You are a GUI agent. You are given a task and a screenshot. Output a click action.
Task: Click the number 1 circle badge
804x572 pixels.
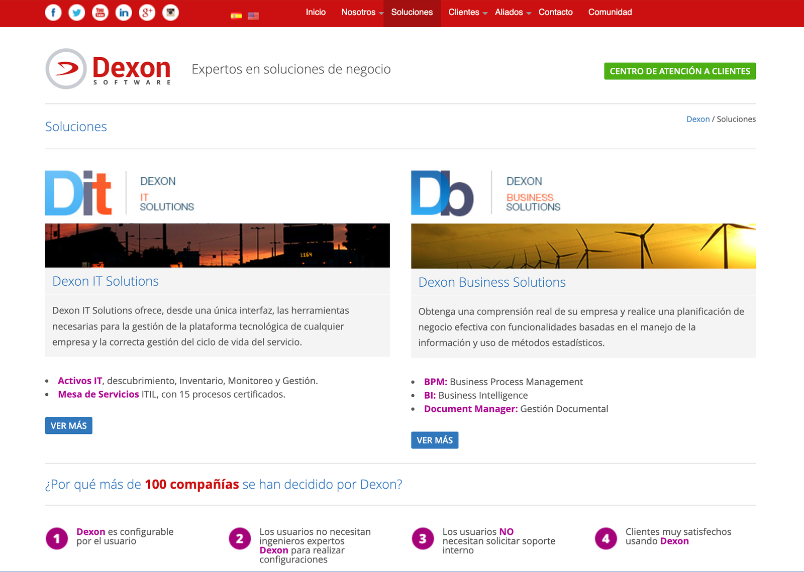tap(57, 539)
